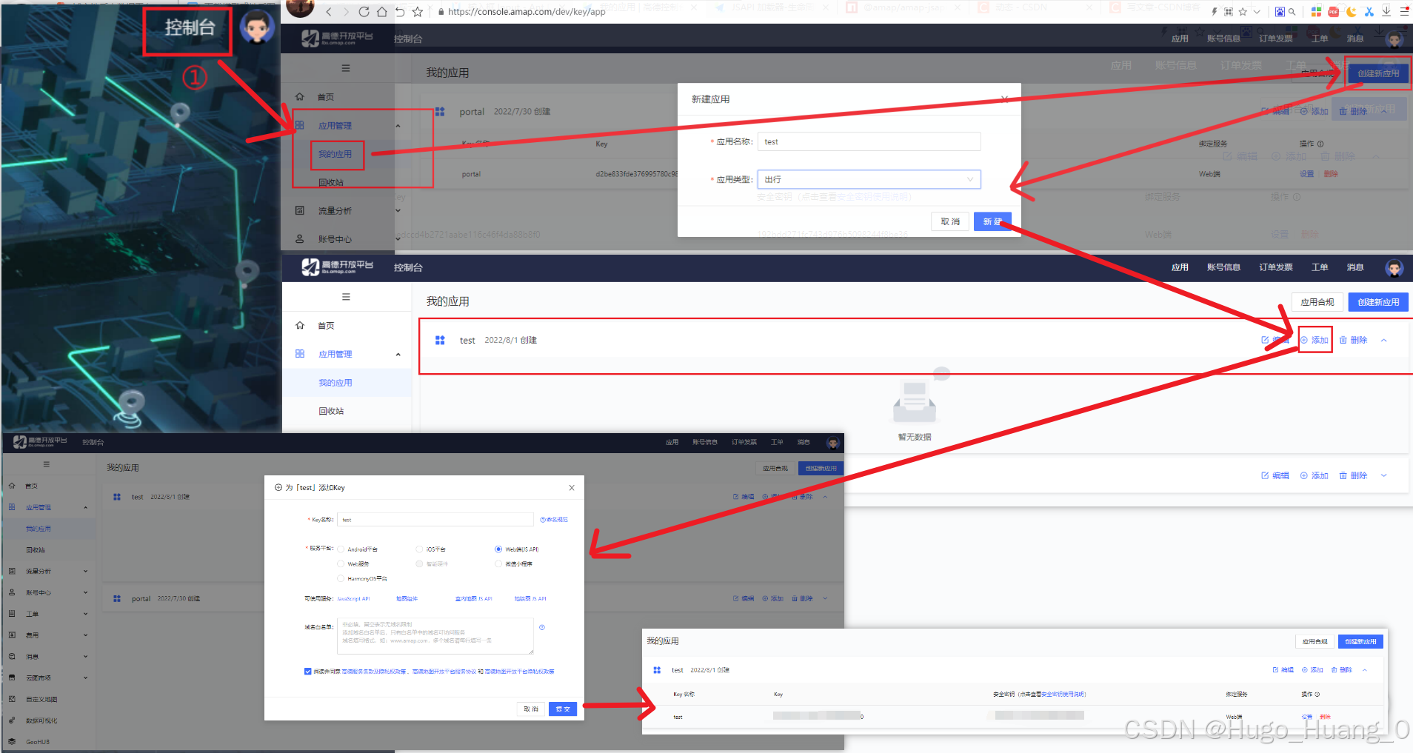Click 删除 trash on the test app card showing 暂无数据

(x=1353, y=340)
